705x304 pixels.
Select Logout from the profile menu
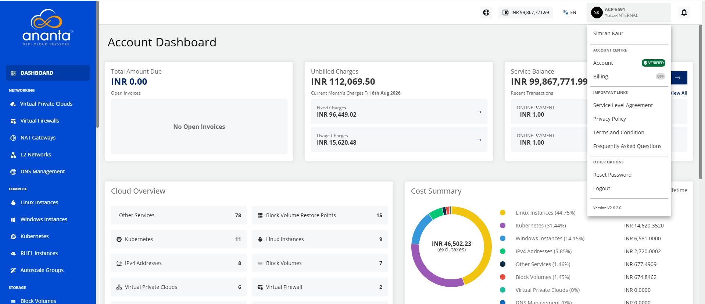click(602, 188)
